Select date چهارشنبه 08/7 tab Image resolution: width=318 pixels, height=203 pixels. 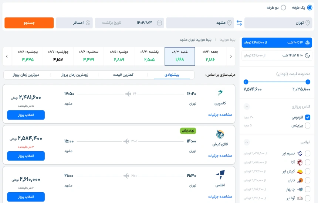[58, 56]
